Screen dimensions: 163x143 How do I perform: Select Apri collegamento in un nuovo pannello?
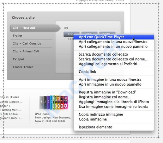(114, 47)
